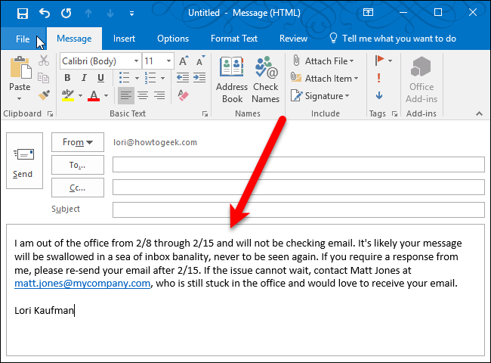Open Tags dialog launcher
Image resolution: width=491 pixels, height=363 pixels.
(x=394, y=113)
